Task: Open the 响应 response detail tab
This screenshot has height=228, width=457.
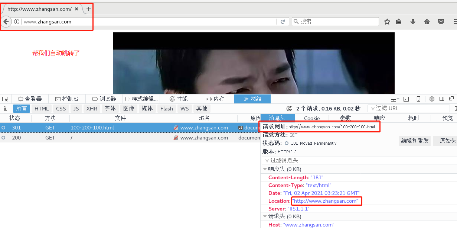Action: coord(379,118)
